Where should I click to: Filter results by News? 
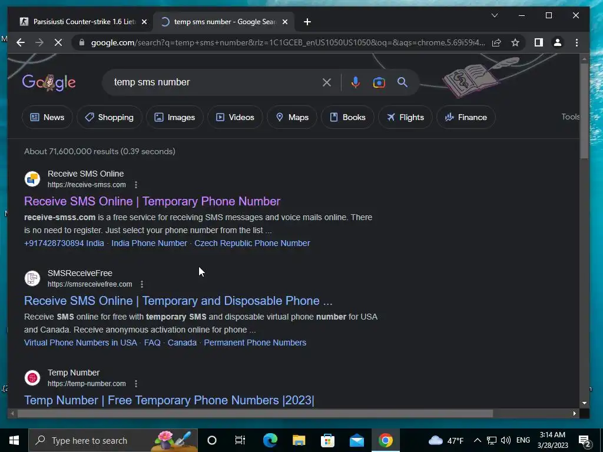coord(47,117)
